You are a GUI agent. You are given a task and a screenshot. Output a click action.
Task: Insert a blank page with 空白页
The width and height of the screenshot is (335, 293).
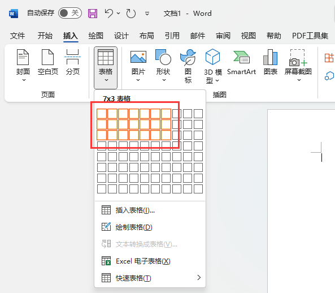(48, 62)
